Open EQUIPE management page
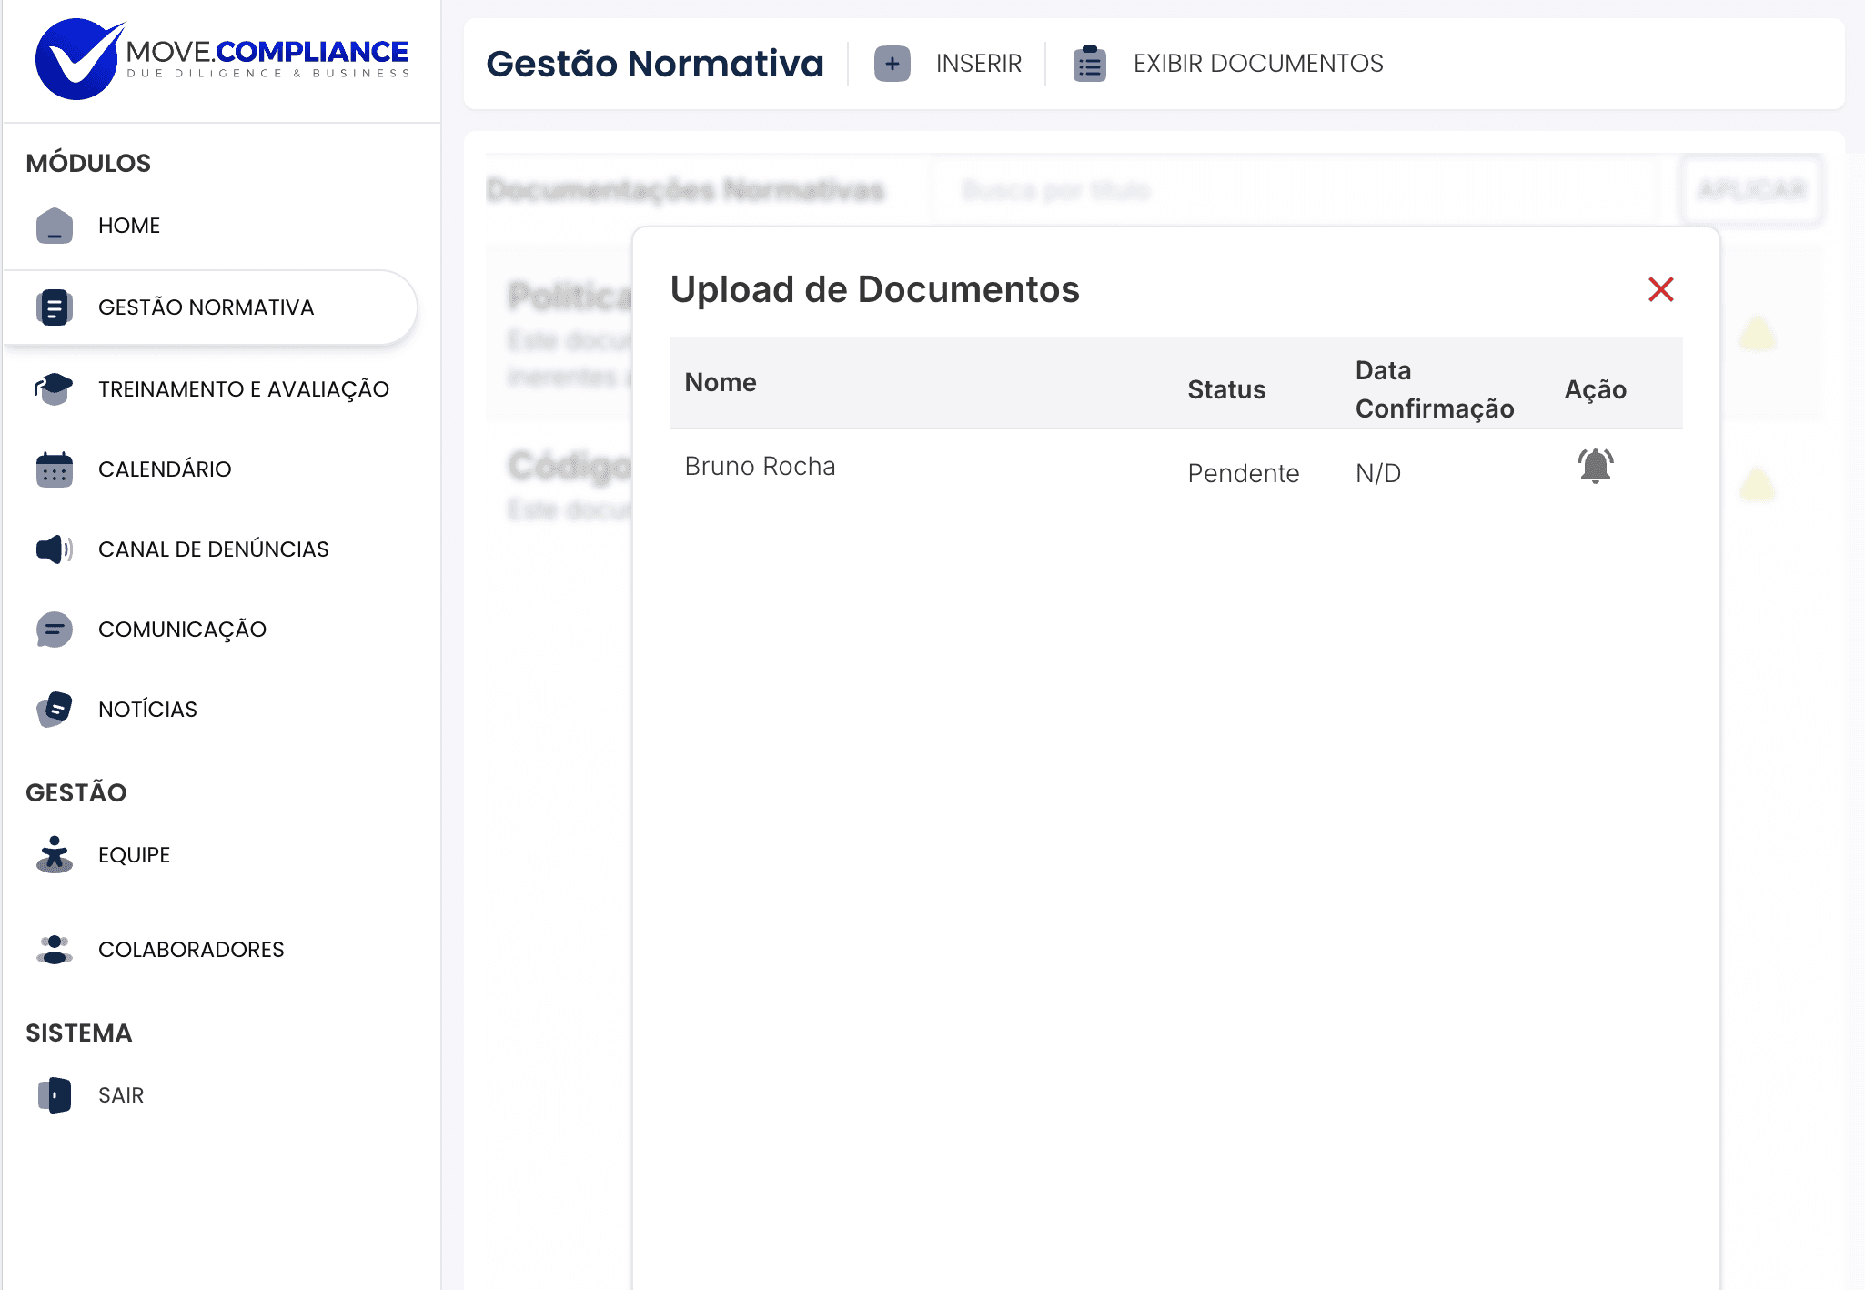Image resolution: width=1865 pixels, height=1290 pixels. pyautogui.click(x=135, y=855)
